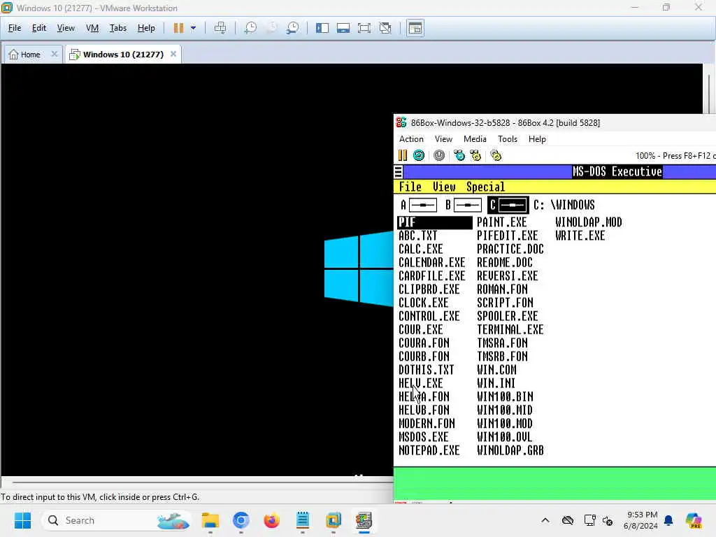Select REVERSI.EXE in the file list

coord(508,276)
